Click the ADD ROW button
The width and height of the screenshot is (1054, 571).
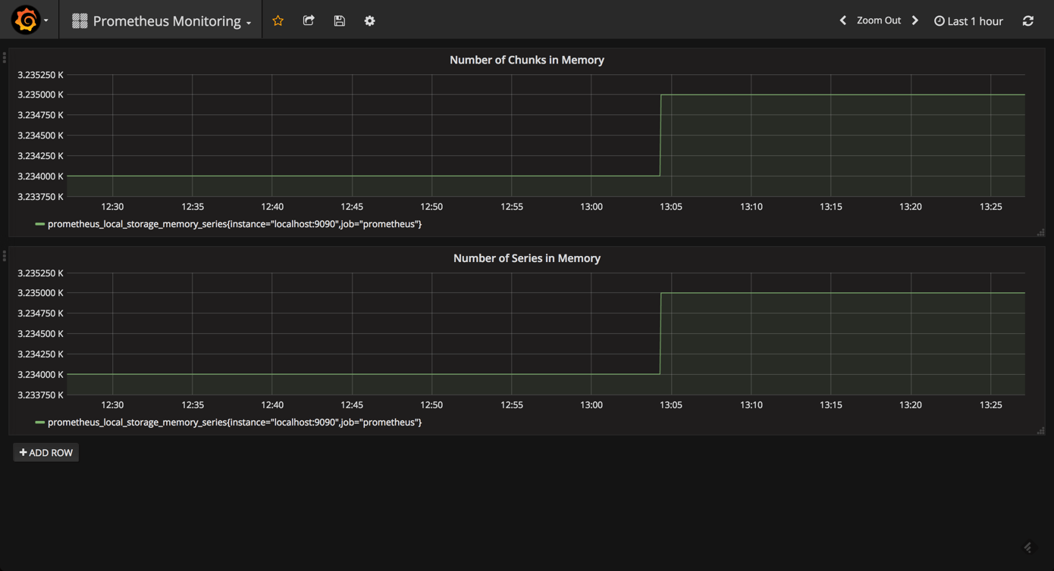click(x=45, y=452)
